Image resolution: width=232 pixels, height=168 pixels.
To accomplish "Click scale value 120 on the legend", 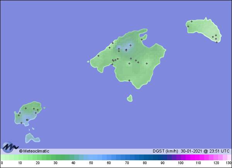I will coord(216,163).
